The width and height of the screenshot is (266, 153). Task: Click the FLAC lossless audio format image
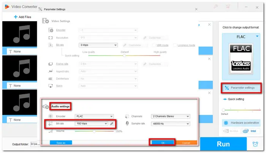click(241, 59)
